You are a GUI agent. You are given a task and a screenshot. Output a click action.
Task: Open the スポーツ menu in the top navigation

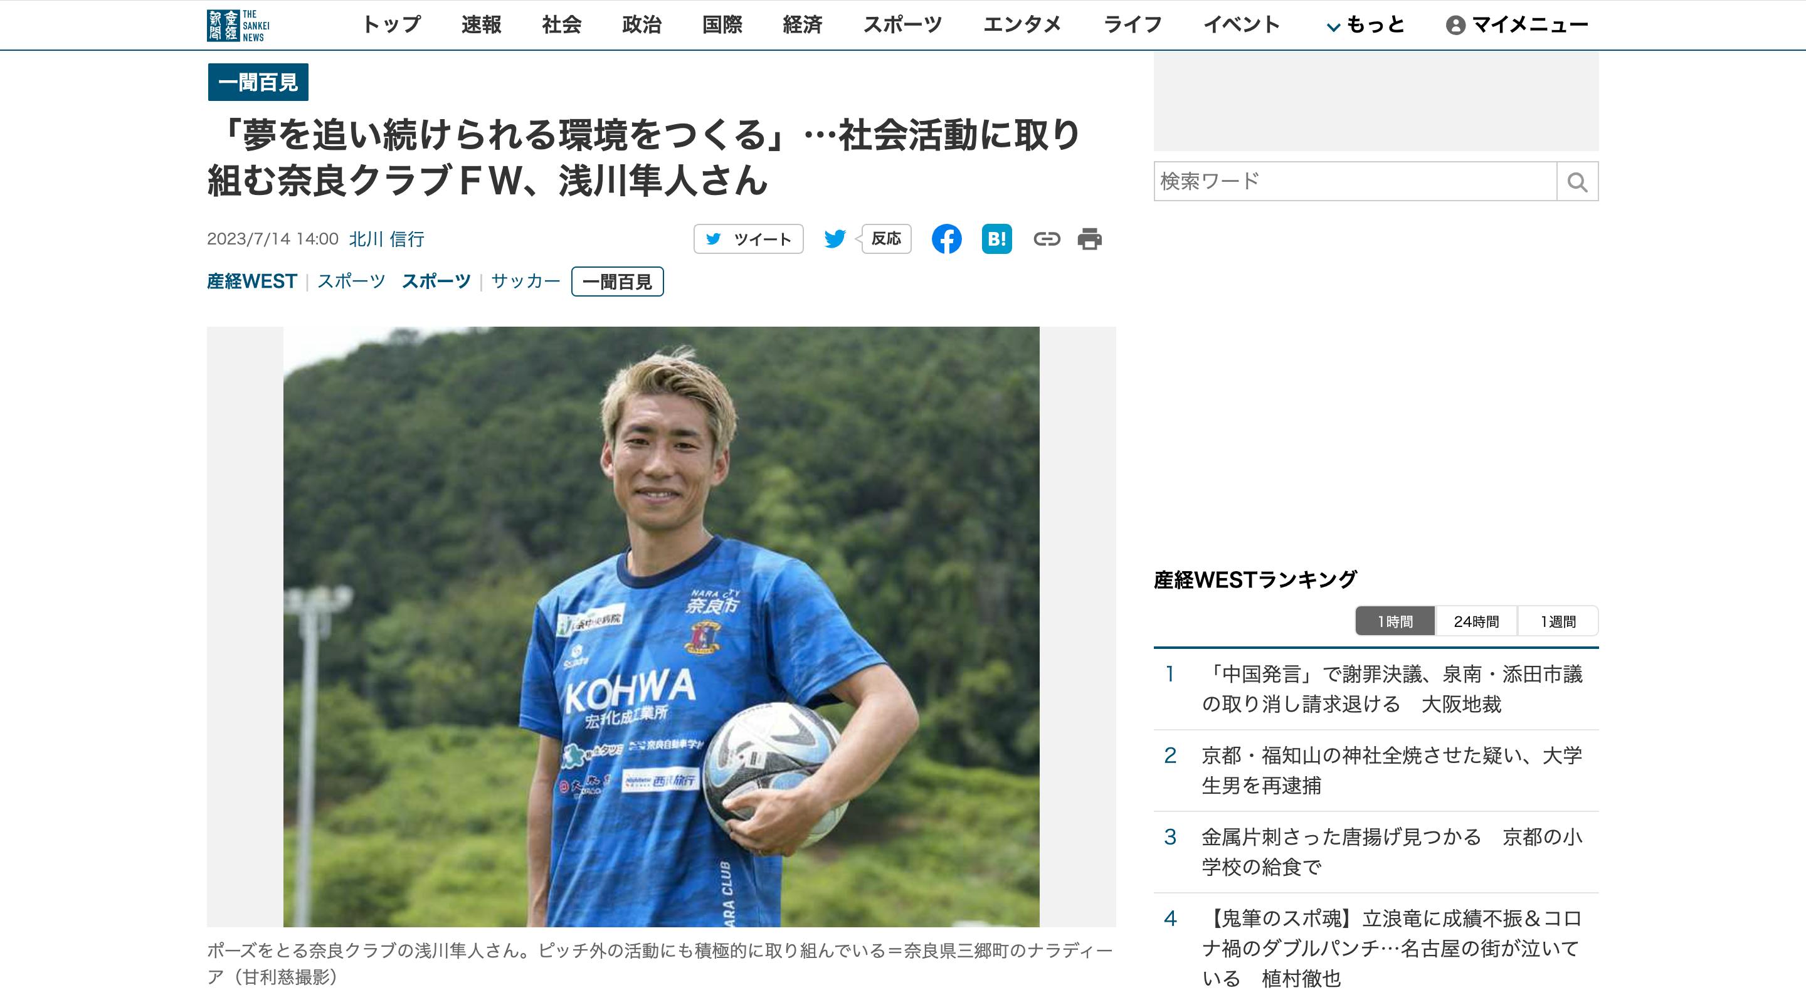coord(902,25)
